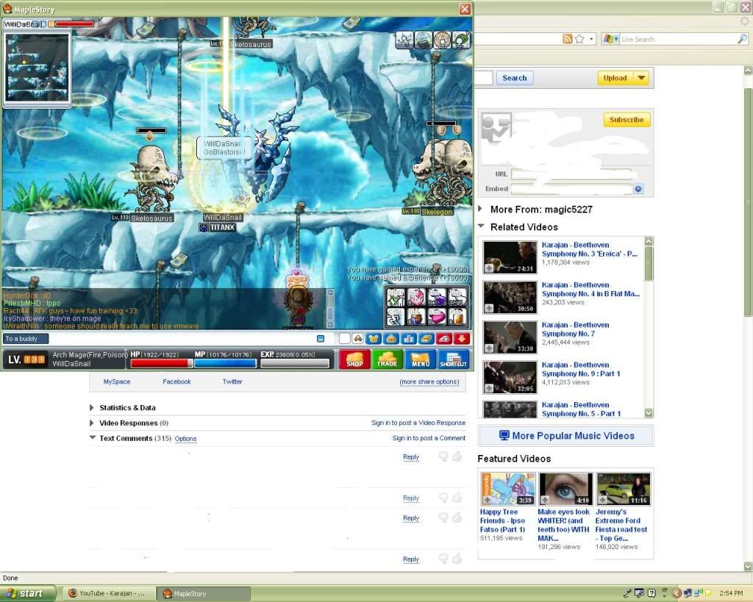Click the browser favorites star icon
This screenshot has height=602, width=753.
coord(579,39)
